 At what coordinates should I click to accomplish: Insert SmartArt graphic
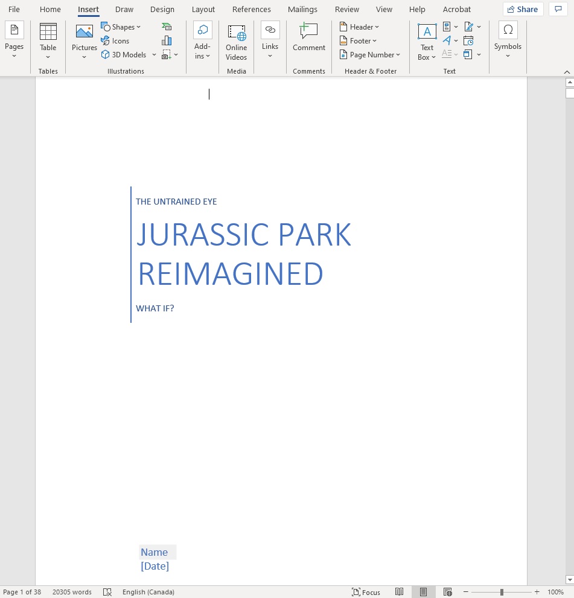[x=167, y=27]
